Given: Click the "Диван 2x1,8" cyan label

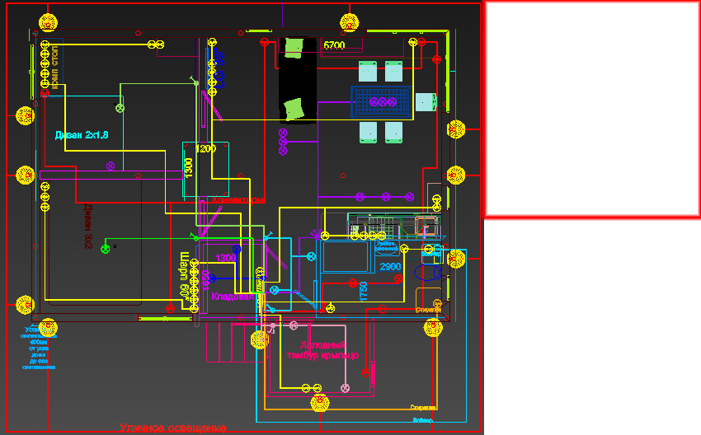Looking at the screenshot, I should (82, 135).
